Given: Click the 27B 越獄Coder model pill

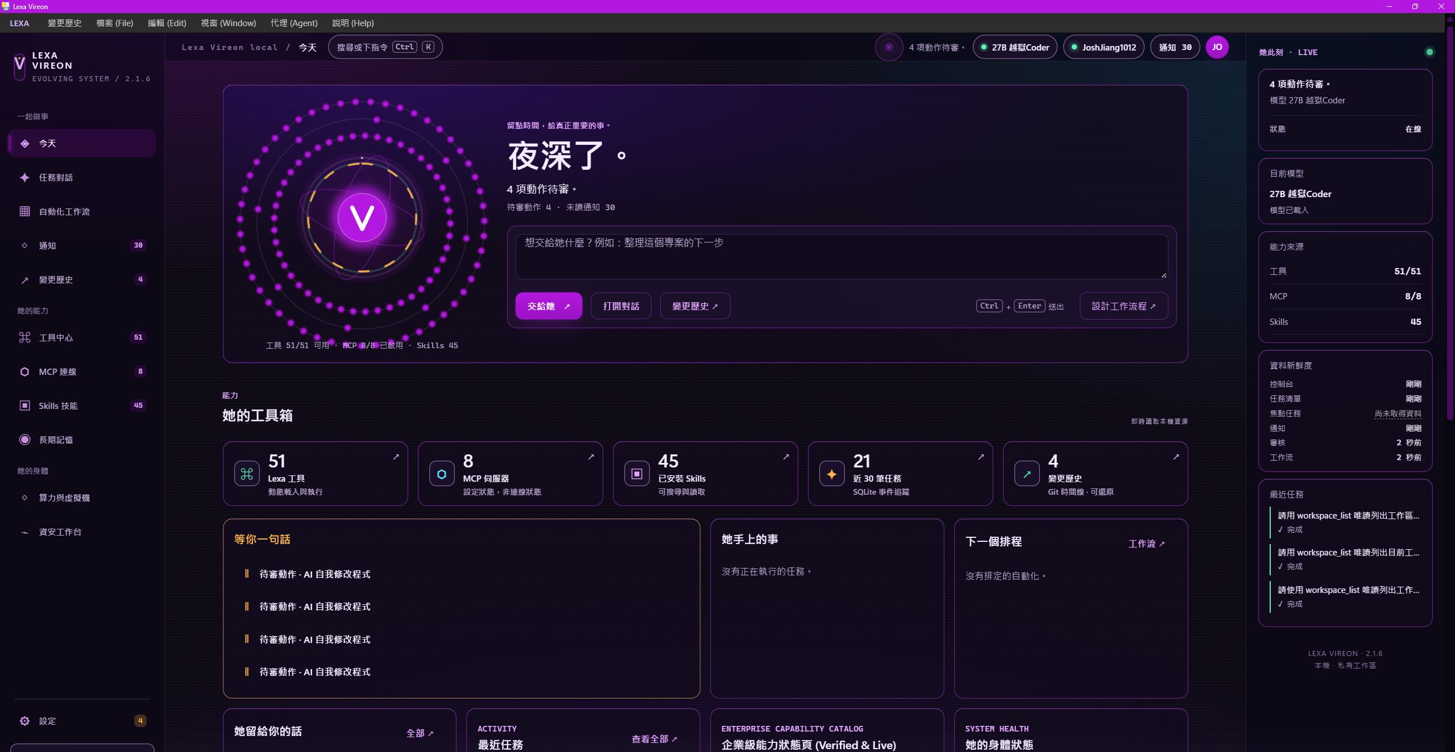Looking at the screenshot, I should [x=1015, y=47].
